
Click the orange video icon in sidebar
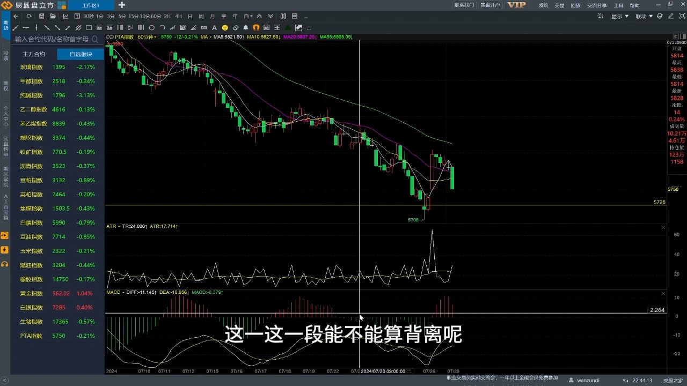[5, 236]
